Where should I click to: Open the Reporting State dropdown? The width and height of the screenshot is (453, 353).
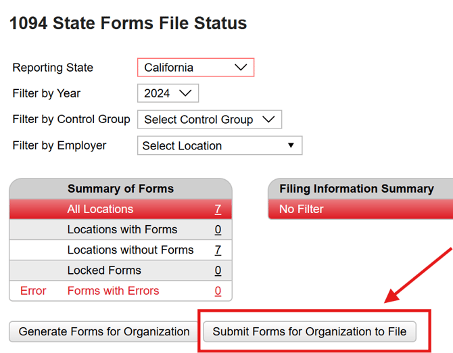(195, 68)
